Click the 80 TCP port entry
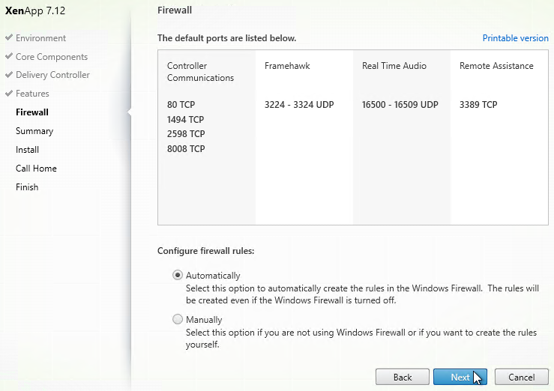Screen dimensions: 554x391 click(x=181, y=104)
